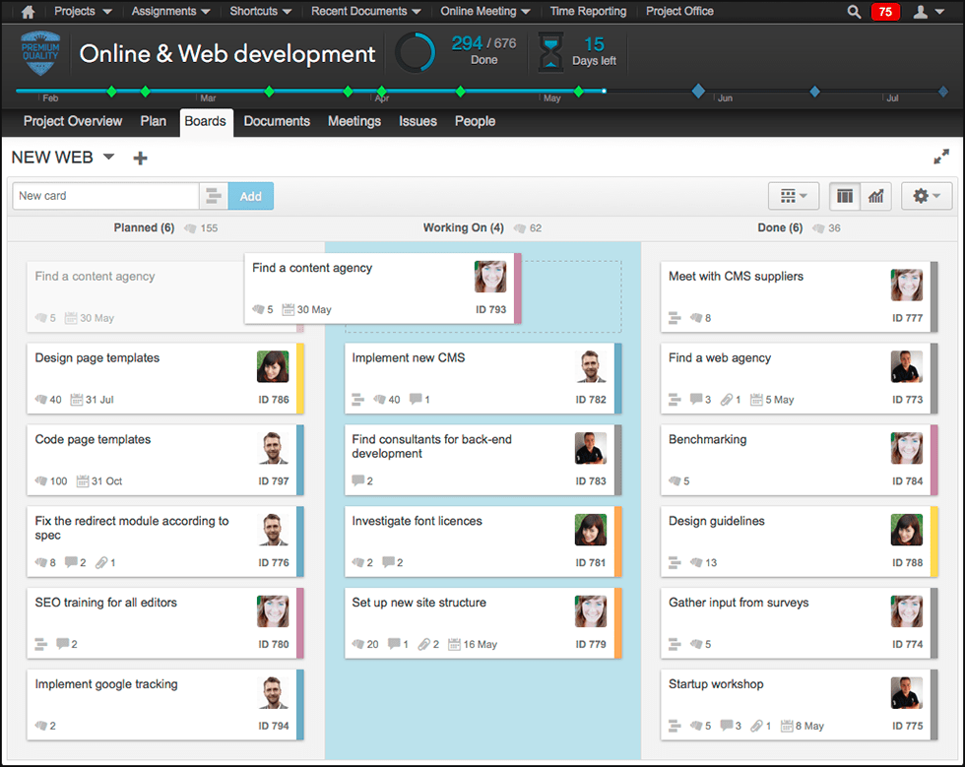The width and height of the screenshot is (965, 767).
Task: Open the Implement new CMS card
Action: (463, 378)
